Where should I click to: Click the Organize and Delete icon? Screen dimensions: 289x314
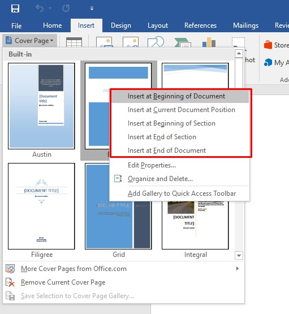118,179
